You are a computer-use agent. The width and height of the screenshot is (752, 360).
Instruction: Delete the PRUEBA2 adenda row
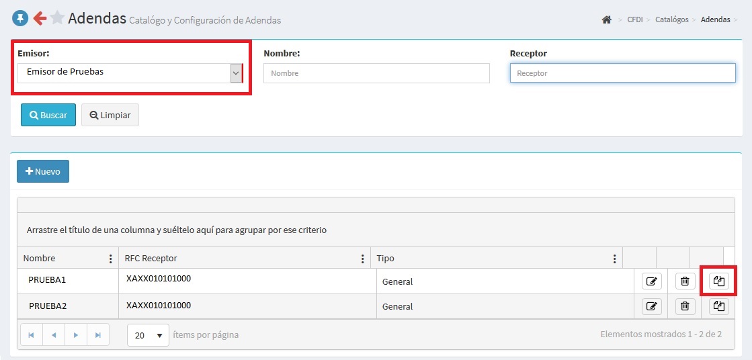[684, 306]
